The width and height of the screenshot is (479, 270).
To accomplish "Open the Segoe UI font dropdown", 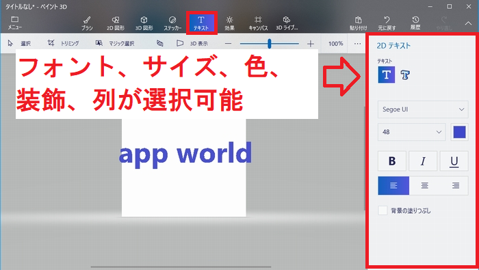I will 423,109.
